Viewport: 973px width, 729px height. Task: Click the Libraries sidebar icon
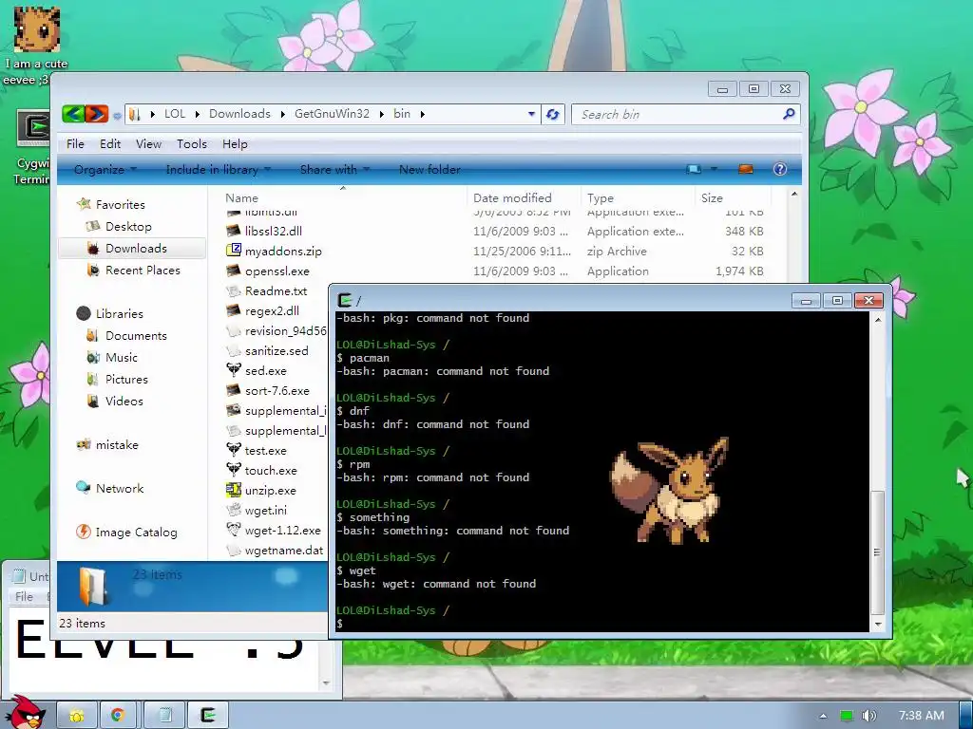coord(84,313)
